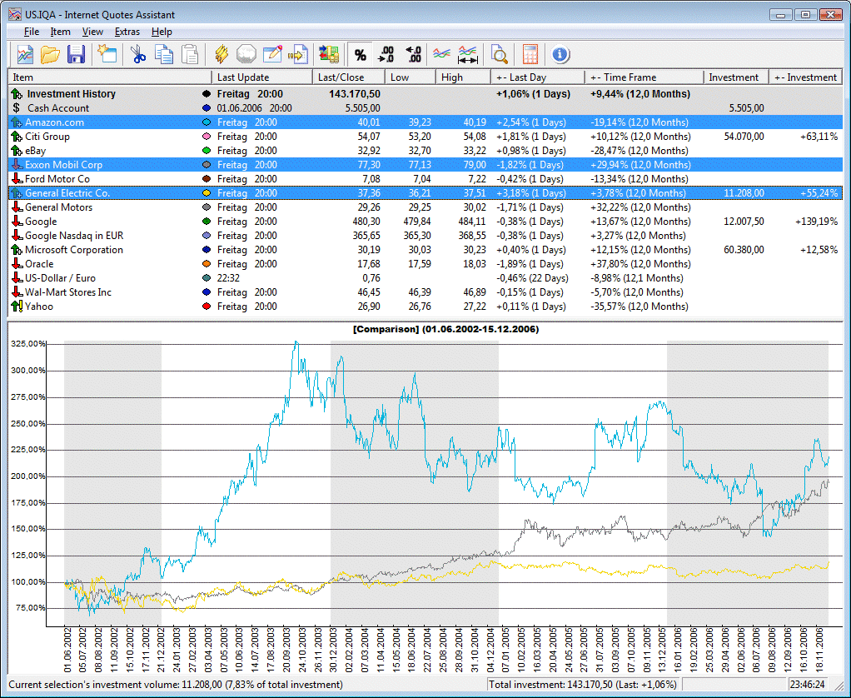The image size is (851, 698).
Task: Open the calculator tool icon
Action: coord(530,55)
